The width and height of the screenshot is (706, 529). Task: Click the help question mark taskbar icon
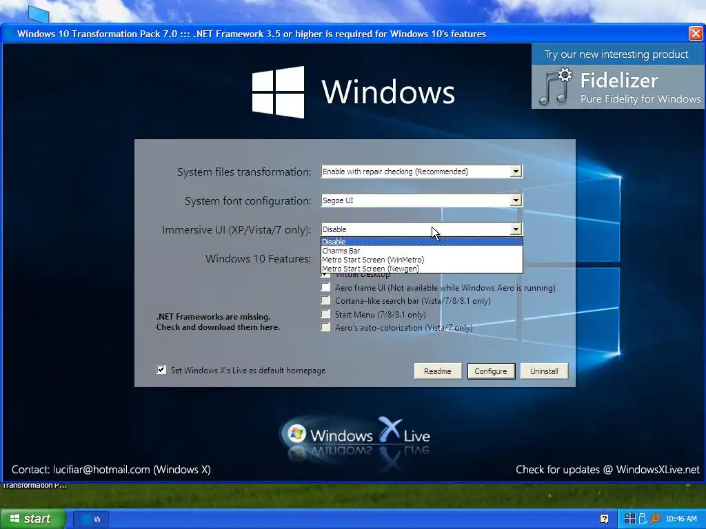[604, 519]
